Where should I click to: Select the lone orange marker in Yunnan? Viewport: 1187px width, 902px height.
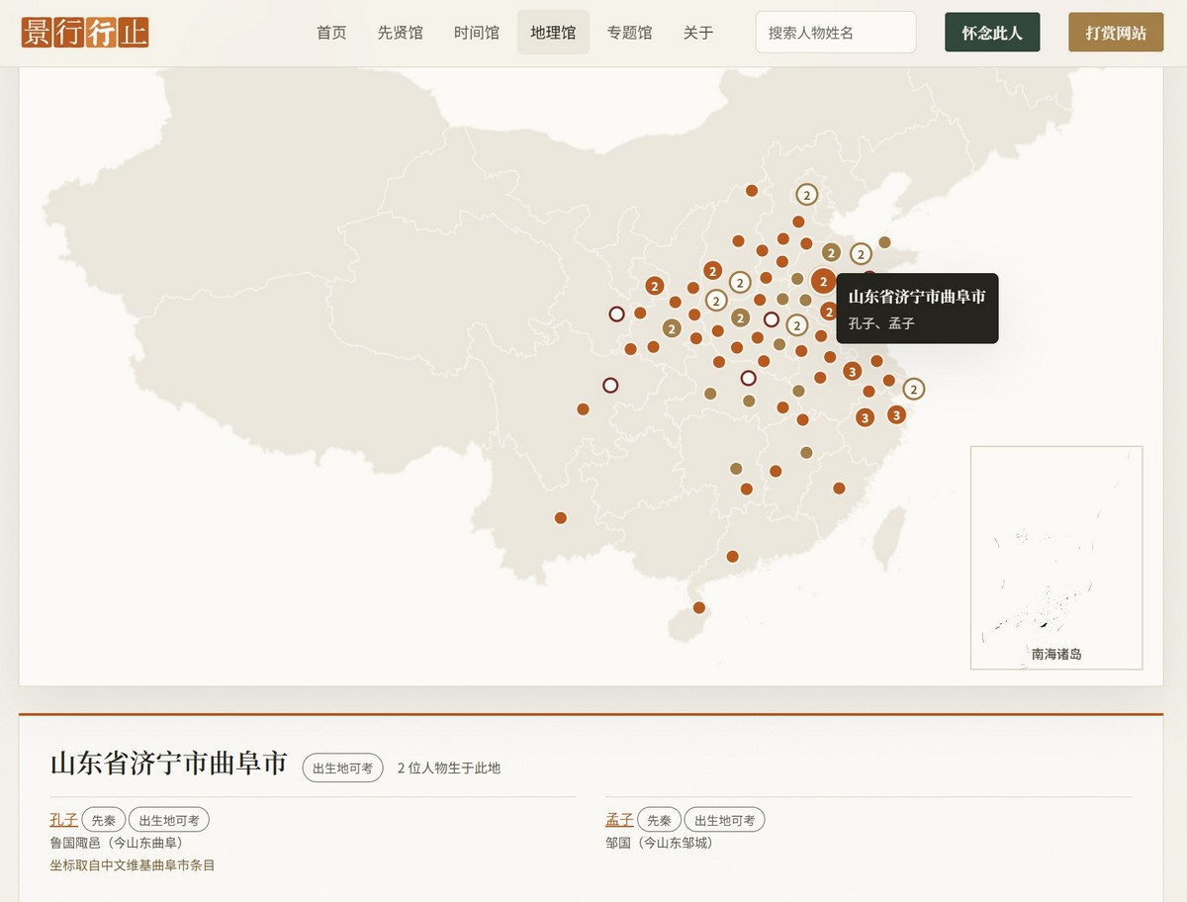(561, 517)
